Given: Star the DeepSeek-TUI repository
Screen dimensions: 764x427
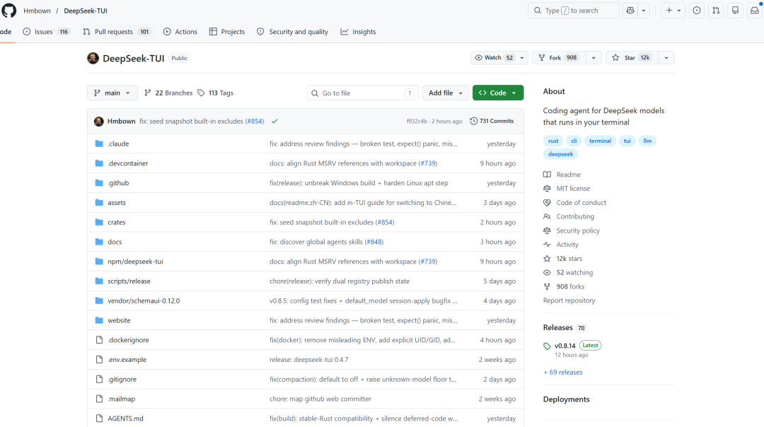Looking at the screenshot, I should click(632, 58).
